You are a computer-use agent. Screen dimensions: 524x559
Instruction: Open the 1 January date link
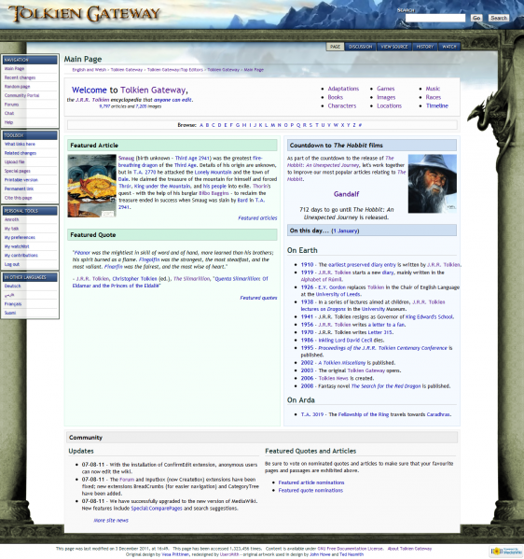(x=345, y=231)
